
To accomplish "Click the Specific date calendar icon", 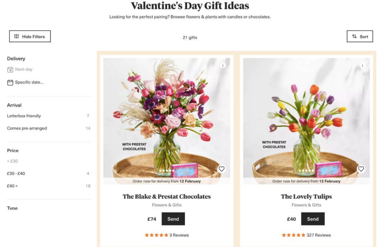I will click(x=10, y=82).
